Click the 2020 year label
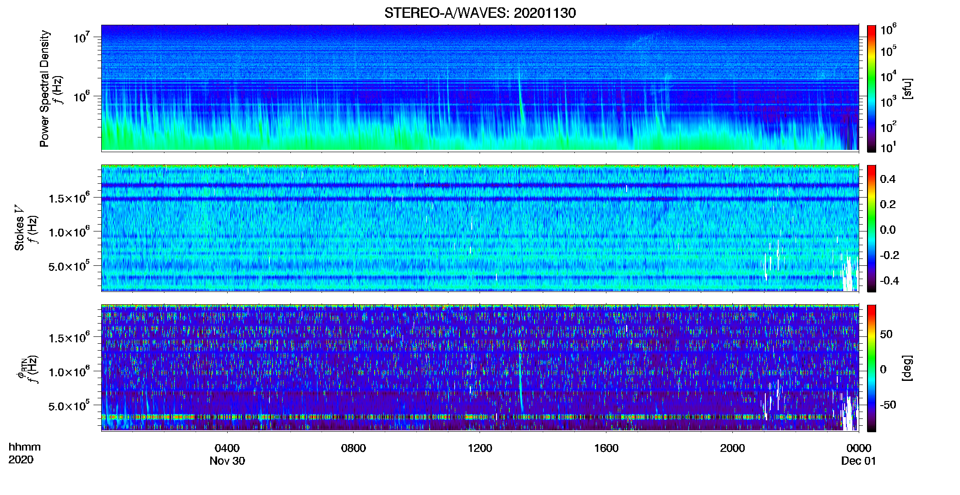960x495 pixels. (21, 460)
